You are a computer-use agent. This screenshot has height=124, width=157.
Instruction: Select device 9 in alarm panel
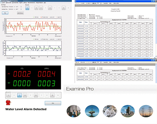(52, 95)
